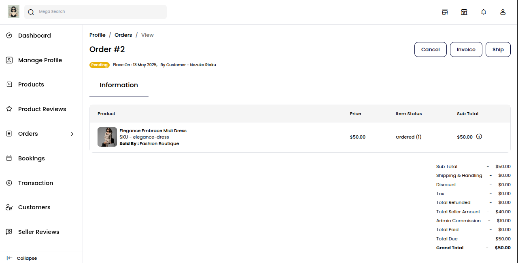The image size is (518, 263).
Task: Open the user account icon
Action: click(x=503, y=12)
